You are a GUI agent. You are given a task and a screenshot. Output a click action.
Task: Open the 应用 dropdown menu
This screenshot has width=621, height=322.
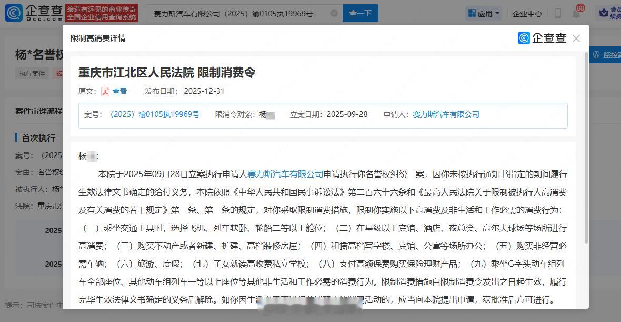(x=484, y=14)
